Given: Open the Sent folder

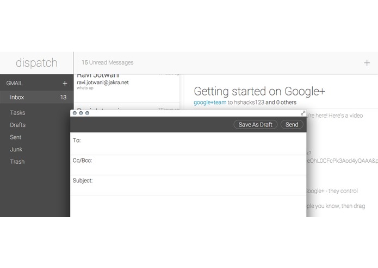Looking at the screenshot, I should coord(16,137).
